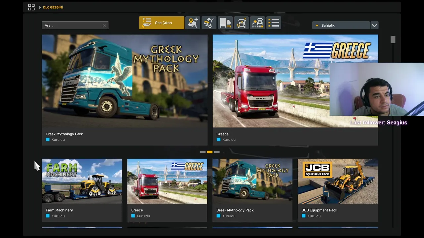Open the cargo packs category icon
The height and width of the screenshot is (238, 424).
pos(209,23)
